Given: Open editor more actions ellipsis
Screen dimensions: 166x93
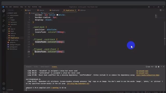Looking at the screenshot, I should pos(163,10).
